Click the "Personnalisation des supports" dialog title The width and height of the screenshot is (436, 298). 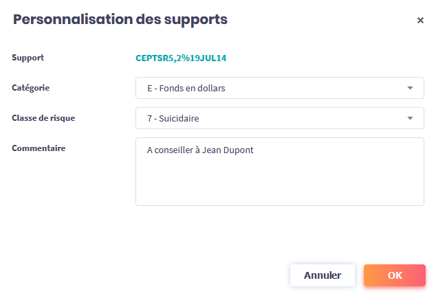[x=120, y=20]
